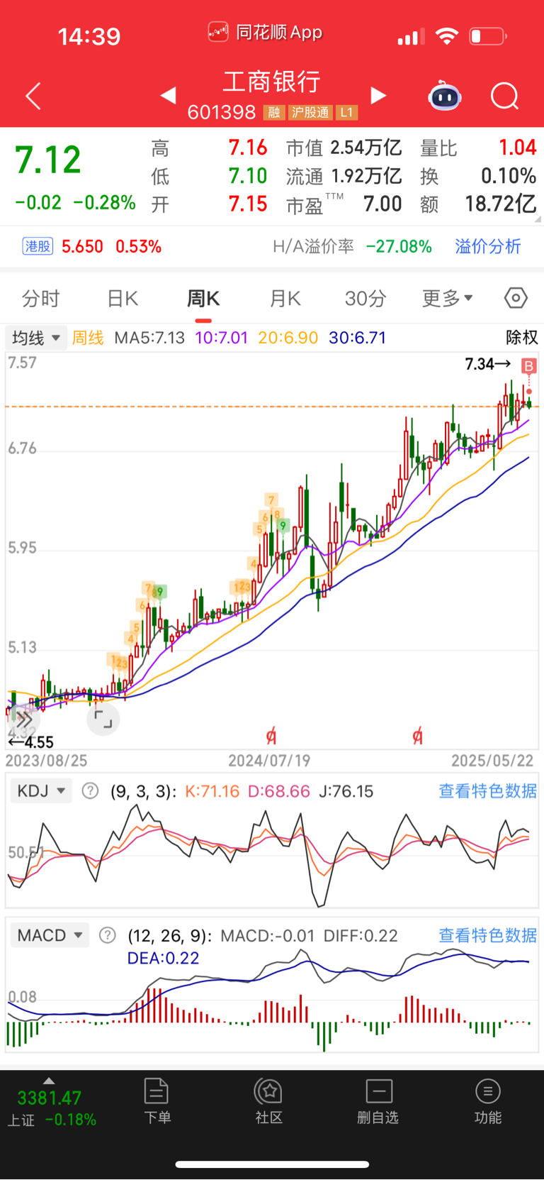Select the 周K tab

pos(203,299)
